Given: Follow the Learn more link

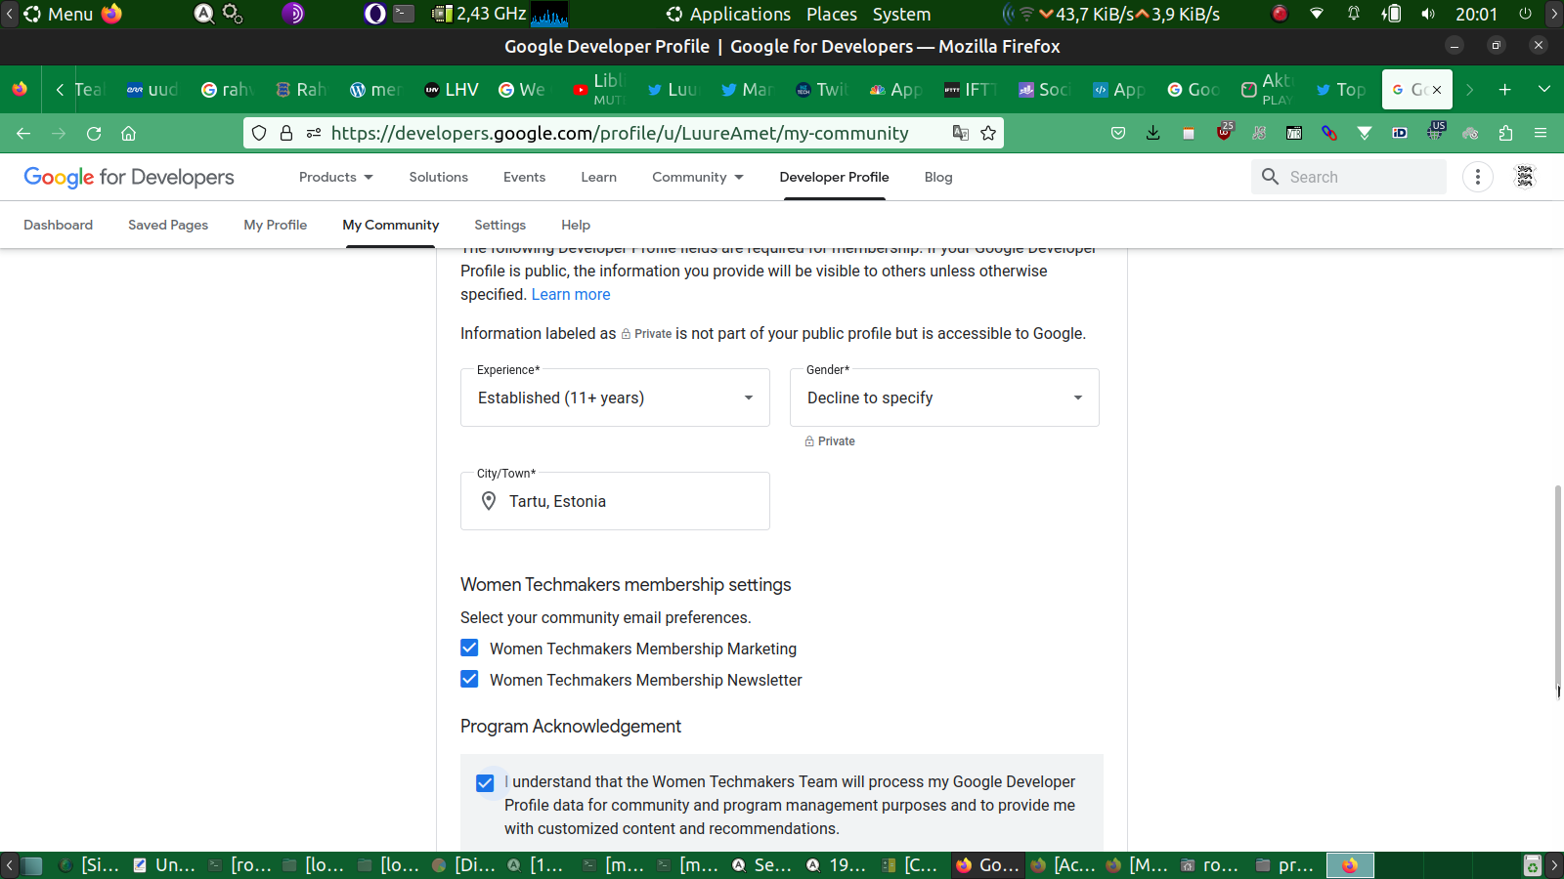Looking at the screenshot, I should 571,294.
